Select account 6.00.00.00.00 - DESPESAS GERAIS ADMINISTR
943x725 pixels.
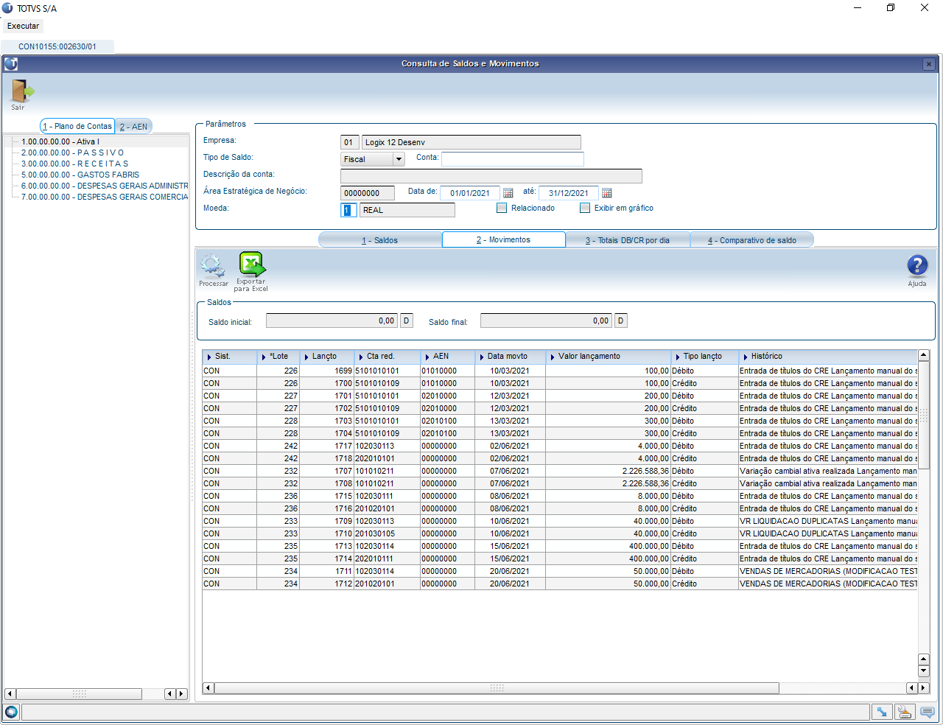tap(105, 186)
